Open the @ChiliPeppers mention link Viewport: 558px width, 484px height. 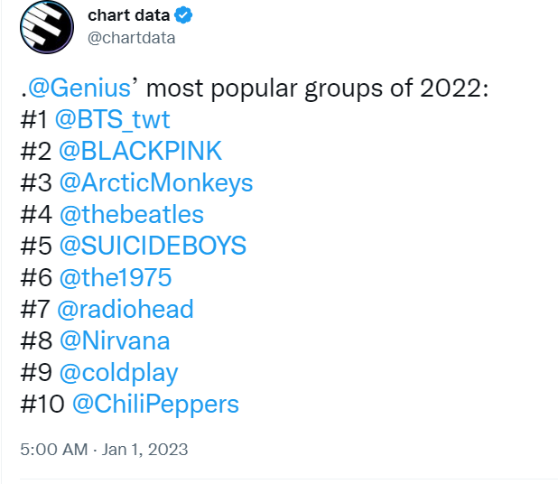155,405
